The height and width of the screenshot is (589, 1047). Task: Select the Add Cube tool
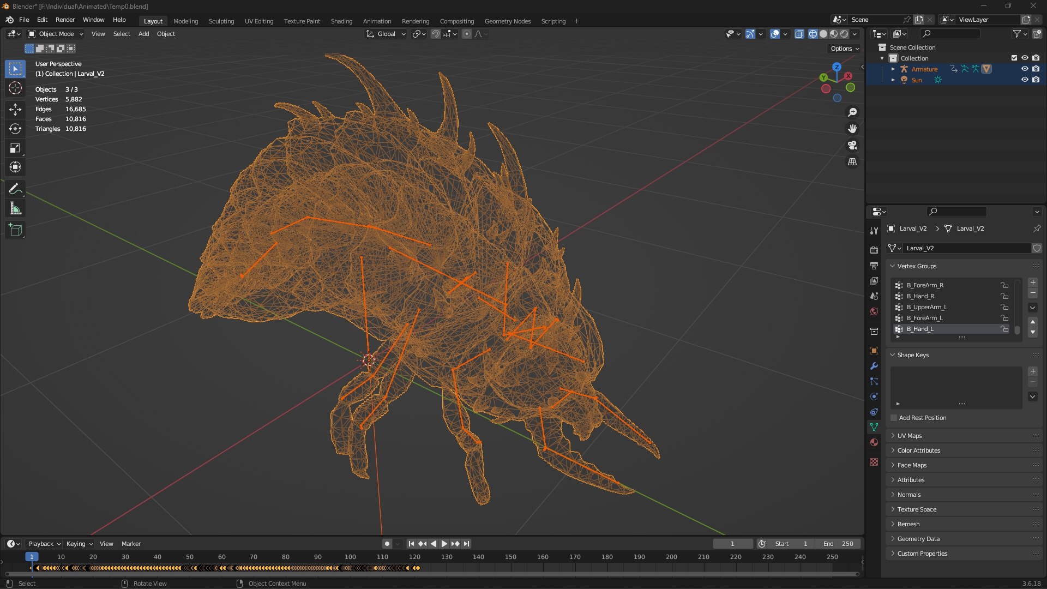(x=15, y=230)
